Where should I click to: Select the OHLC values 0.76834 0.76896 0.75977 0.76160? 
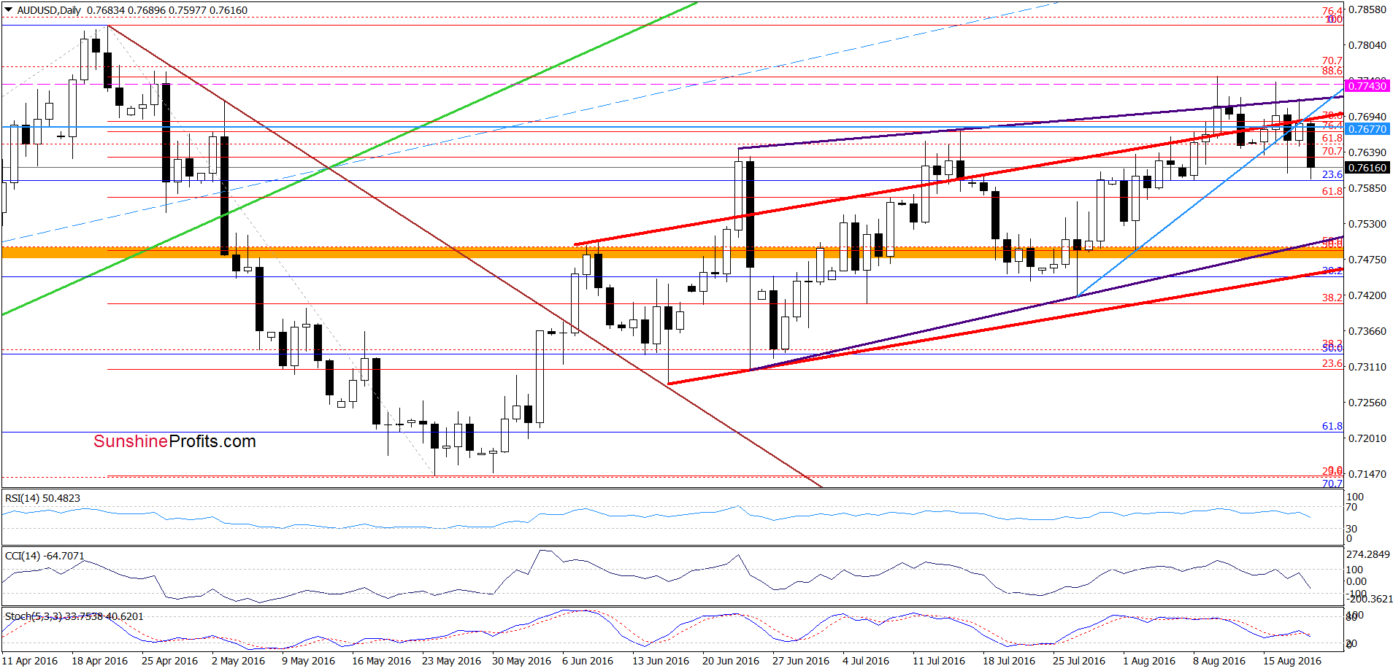[x=167, y=10]
